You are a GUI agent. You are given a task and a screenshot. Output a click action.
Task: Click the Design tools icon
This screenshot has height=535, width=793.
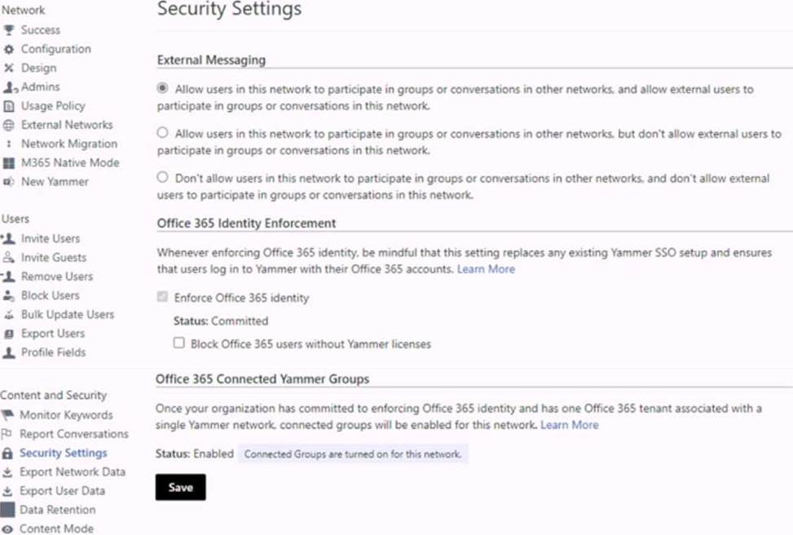(x=9, y=68)
